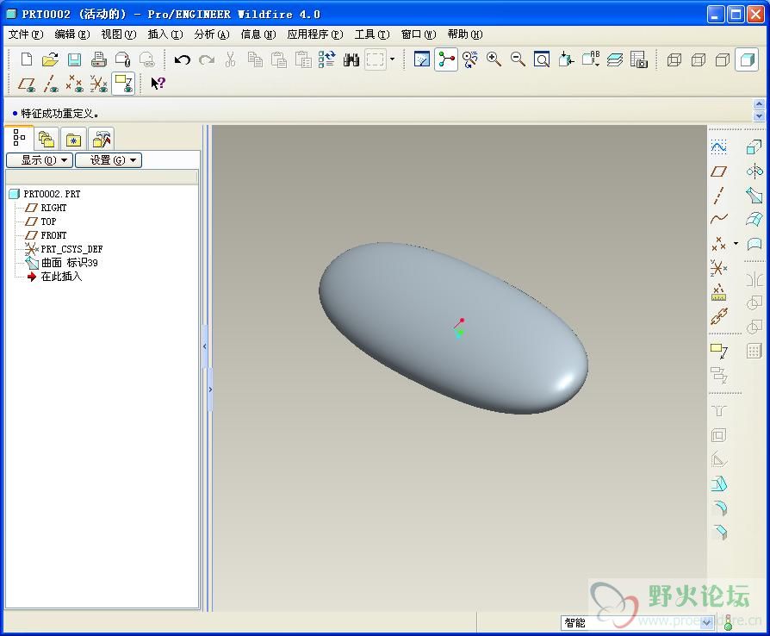Switch to wireframe display mode
This screenshot has width=770, height=636.
pyautogui.click(x=674, y=59)
